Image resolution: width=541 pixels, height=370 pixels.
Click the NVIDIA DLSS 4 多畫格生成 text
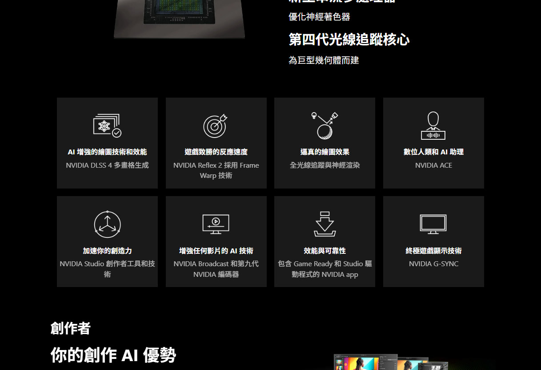click(107, 165)
